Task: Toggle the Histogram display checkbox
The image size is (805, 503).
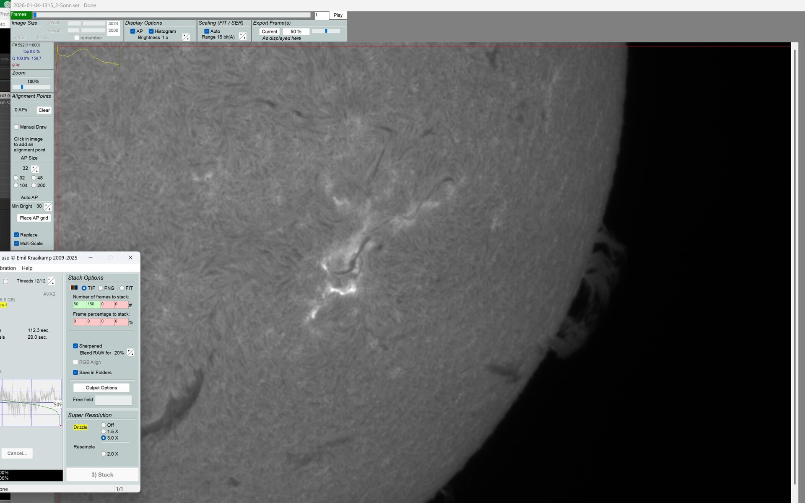Action: pos(151,31)
